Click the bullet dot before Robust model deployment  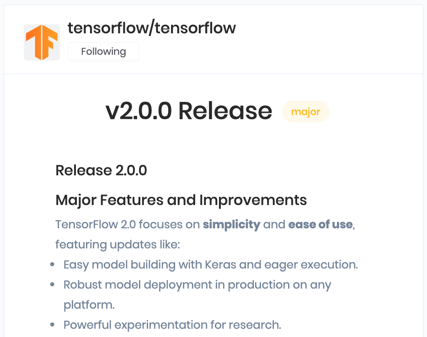click(x=53, y=285)
